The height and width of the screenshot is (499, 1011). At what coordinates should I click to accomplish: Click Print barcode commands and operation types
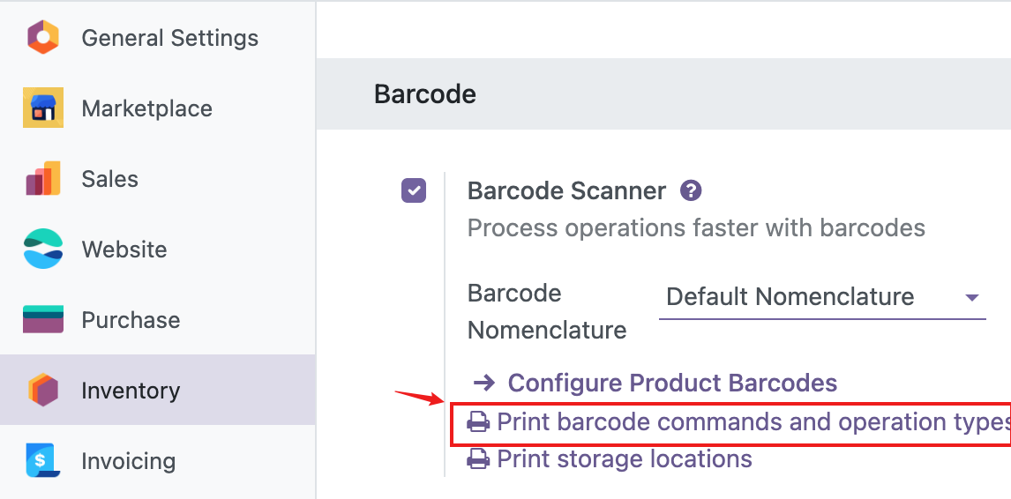click(x=750, y=422)
